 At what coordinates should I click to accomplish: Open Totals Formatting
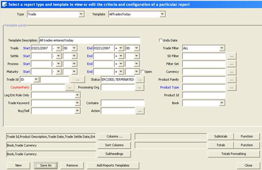click(x=234, y=154)
